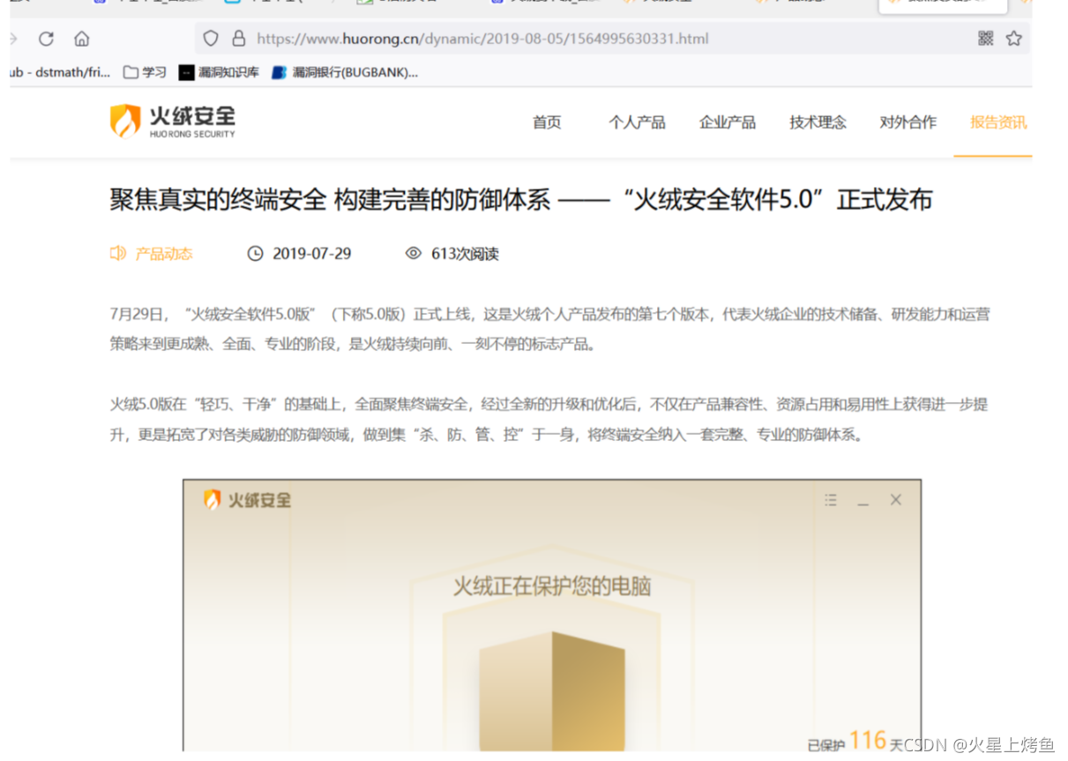This screenshot has height=761, width=1068.
Task: Switch to the 技术理念 section
Action: 817,123
